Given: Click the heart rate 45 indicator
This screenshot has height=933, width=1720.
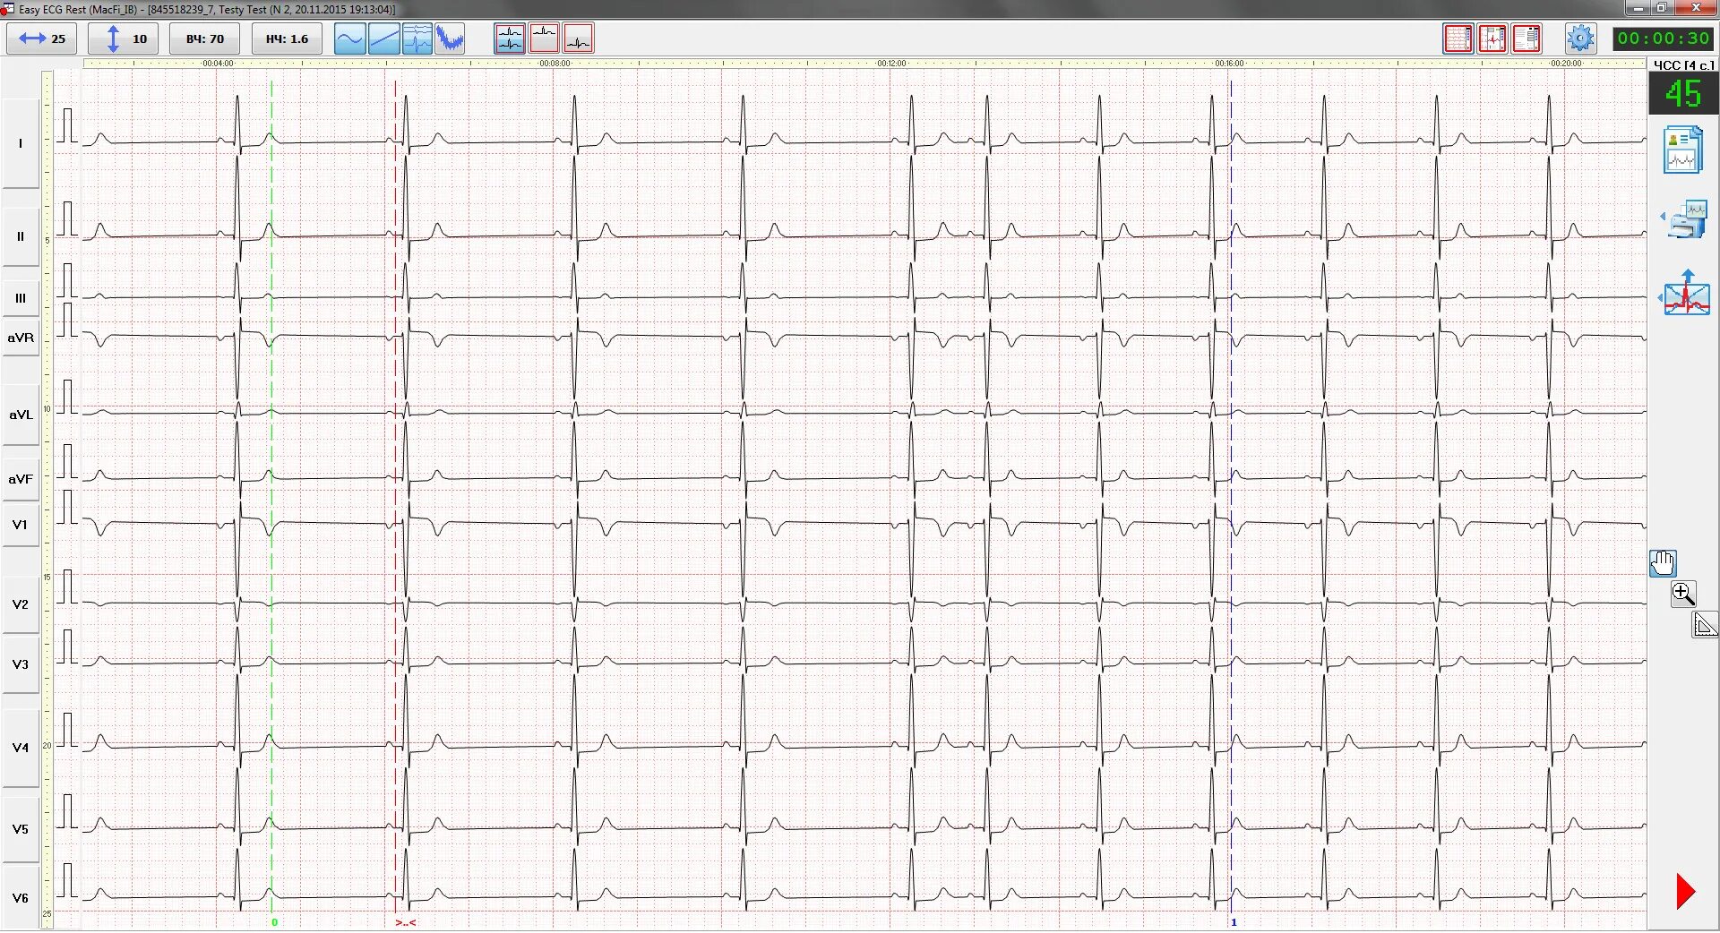Looking at the screenshot, I should click(x=1683, y=93).
